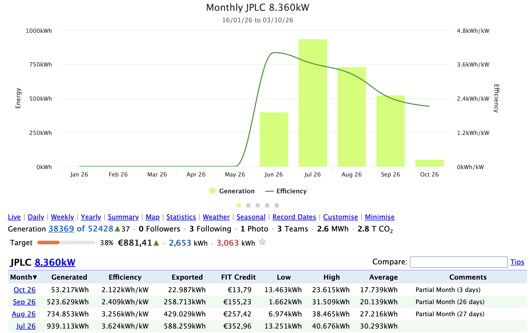Viewport: 531px width, 333px height.
Task: Toggle Efficiency series in chart legend
Action: [x=286, y=191]
